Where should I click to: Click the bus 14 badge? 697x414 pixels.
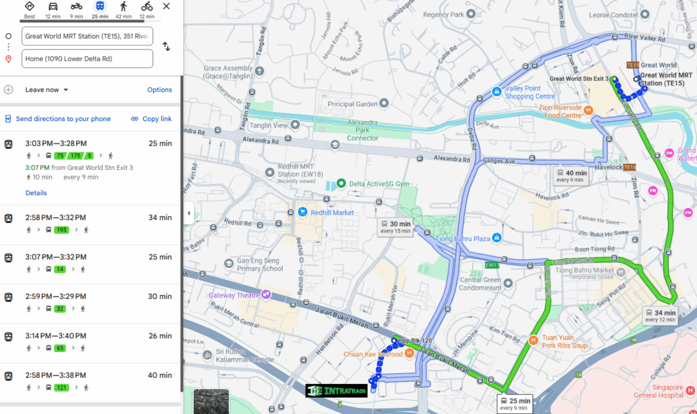60,269
